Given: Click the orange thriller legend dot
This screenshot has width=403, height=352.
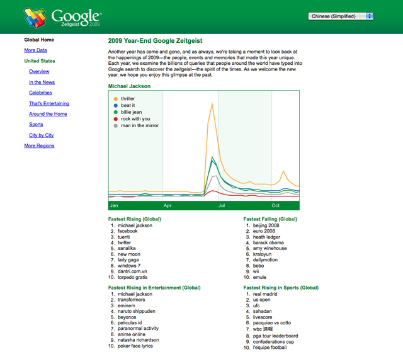Looking at the screenshot, I should pos(116,99).
